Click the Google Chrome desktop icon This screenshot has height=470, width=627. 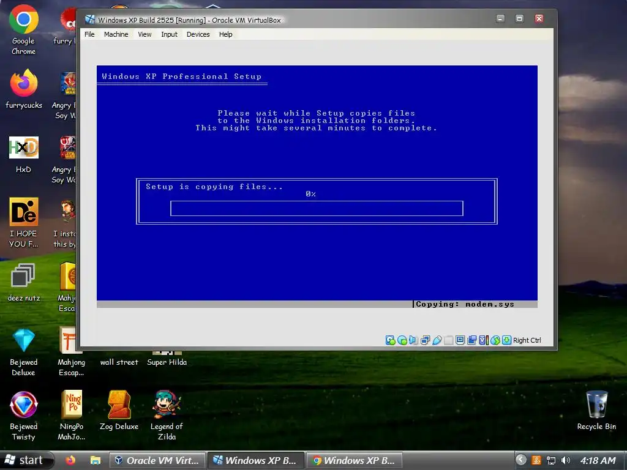coord(24,30)
